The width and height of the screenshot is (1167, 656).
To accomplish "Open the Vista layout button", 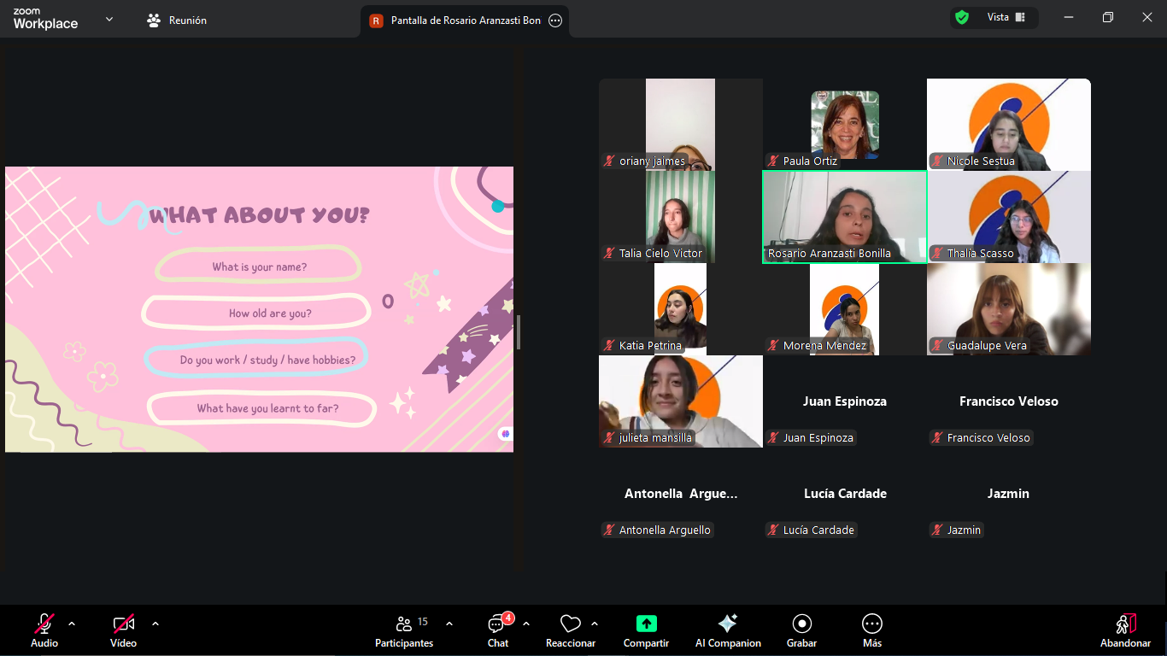I will (x=1006, y=18).
